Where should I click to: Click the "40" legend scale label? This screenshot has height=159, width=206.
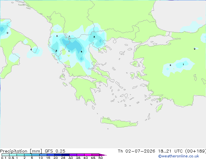pyautogui.click(x=85, y=158)
